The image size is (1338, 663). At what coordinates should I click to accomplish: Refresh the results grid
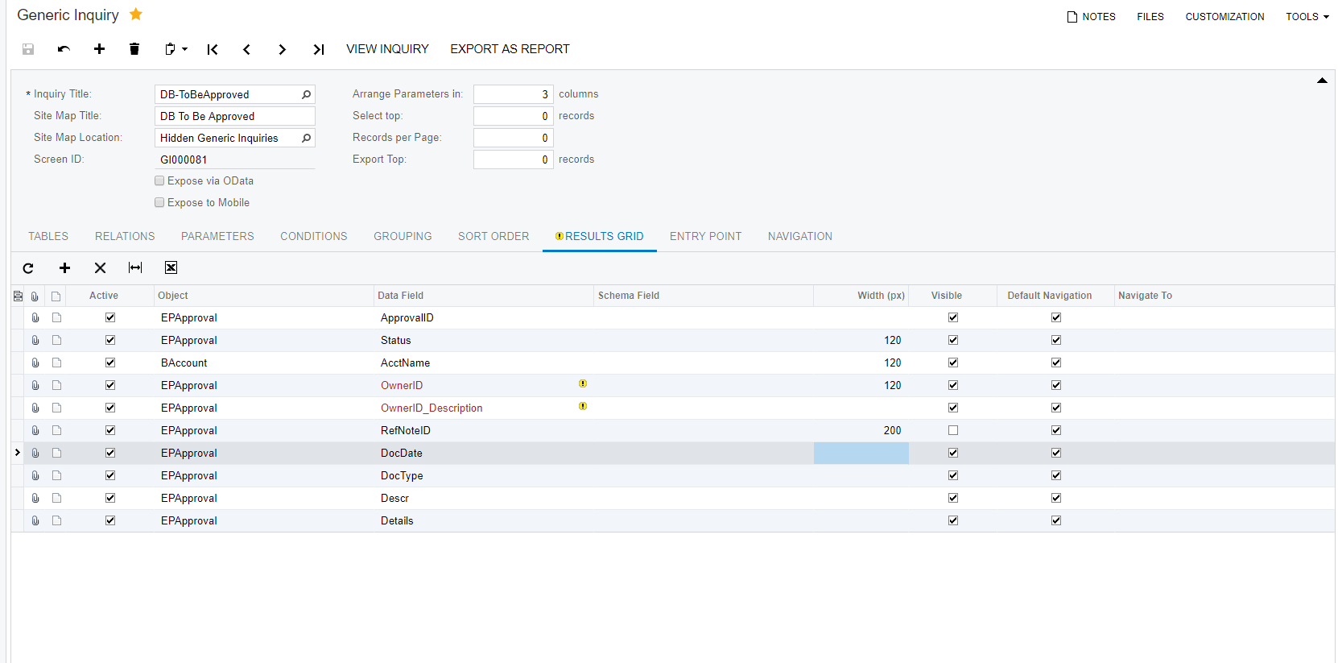pyautogui.click(x=28, y=268)
